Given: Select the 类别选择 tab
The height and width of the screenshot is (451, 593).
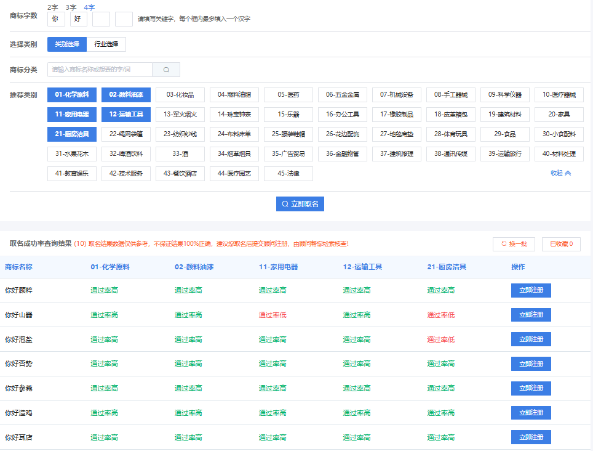Looking at the screenshot, I should (67, 44).
